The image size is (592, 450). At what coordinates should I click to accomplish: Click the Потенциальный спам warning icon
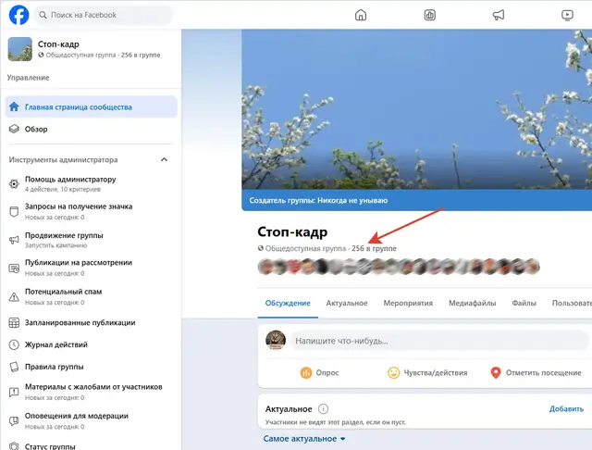tap(14, 297)
